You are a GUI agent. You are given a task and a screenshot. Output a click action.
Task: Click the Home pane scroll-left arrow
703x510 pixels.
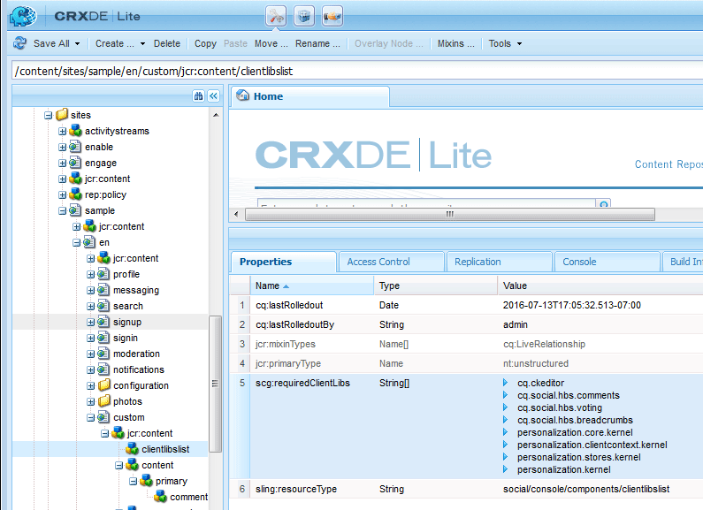(236, 214)
